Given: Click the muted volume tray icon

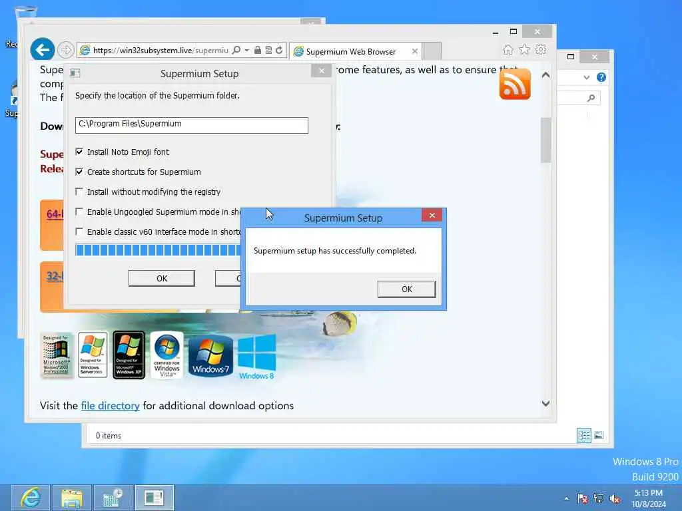Looking at the screenshot, I should point(615,498).
